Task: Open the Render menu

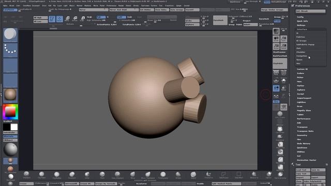Action: [x=121, y=6]
